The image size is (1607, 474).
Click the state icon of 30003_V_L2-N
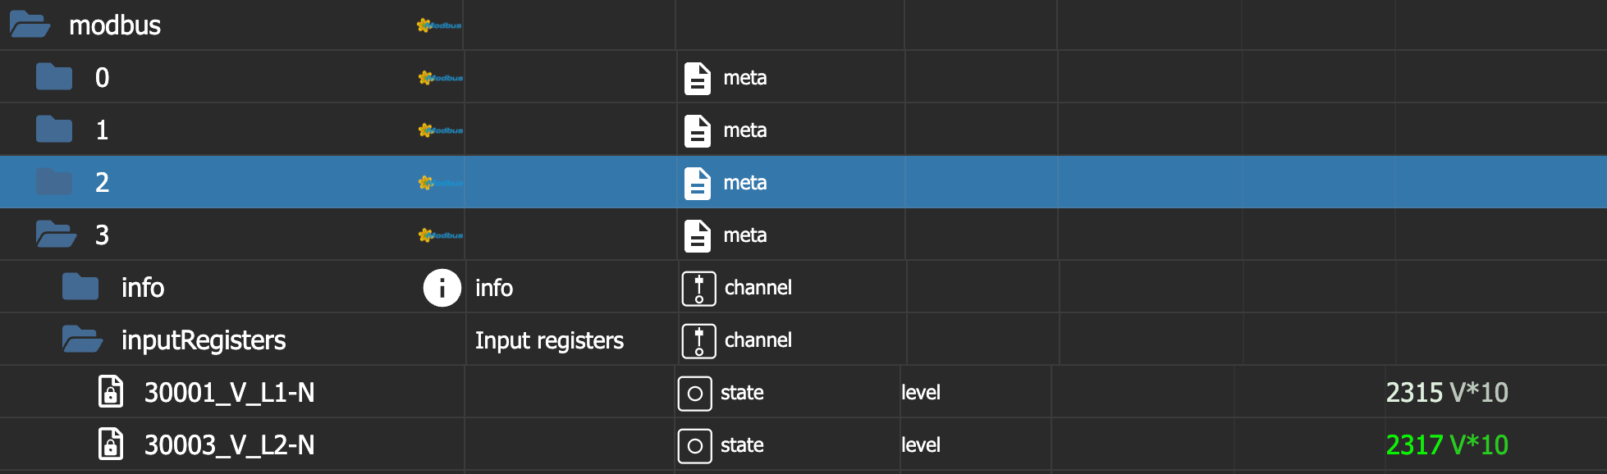pyautogui.click(x=694, y=445)
